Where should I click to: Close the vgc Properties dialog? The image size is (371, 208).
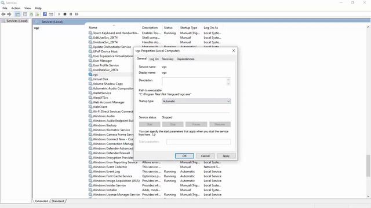coord(234,50)
